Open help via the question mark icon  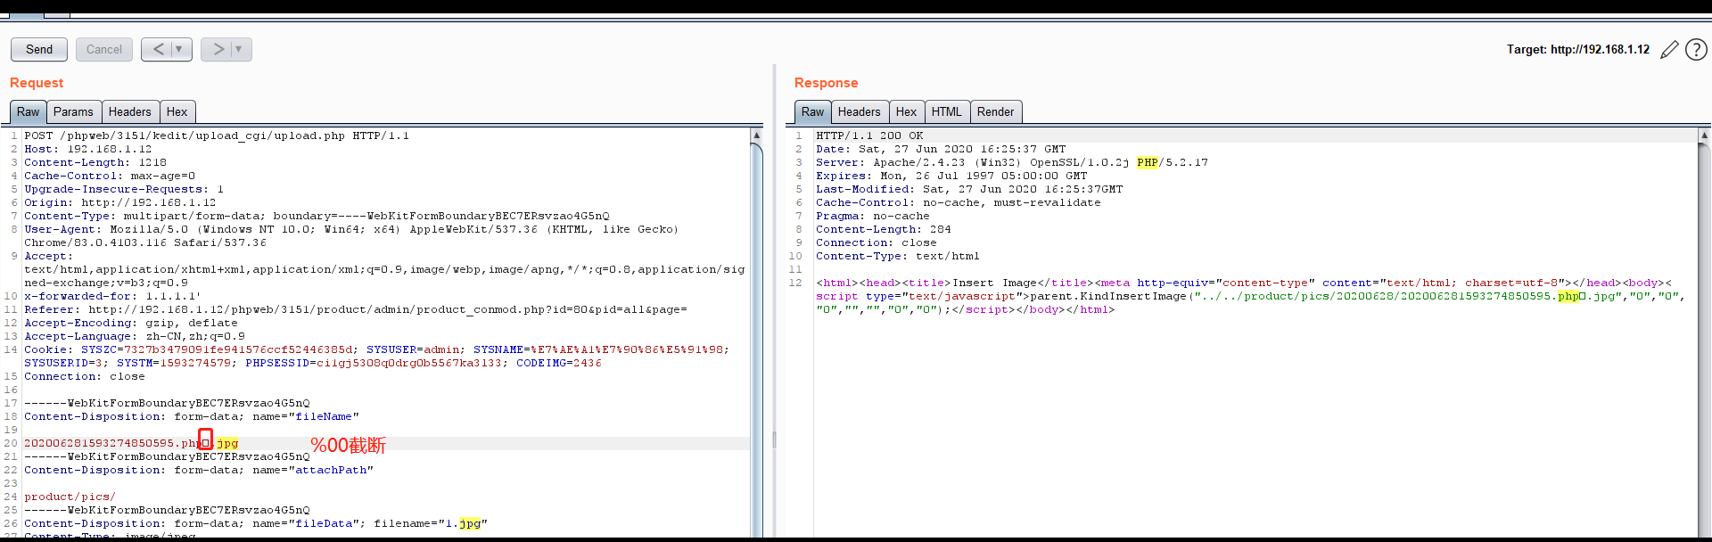[x=1696, y=50]
